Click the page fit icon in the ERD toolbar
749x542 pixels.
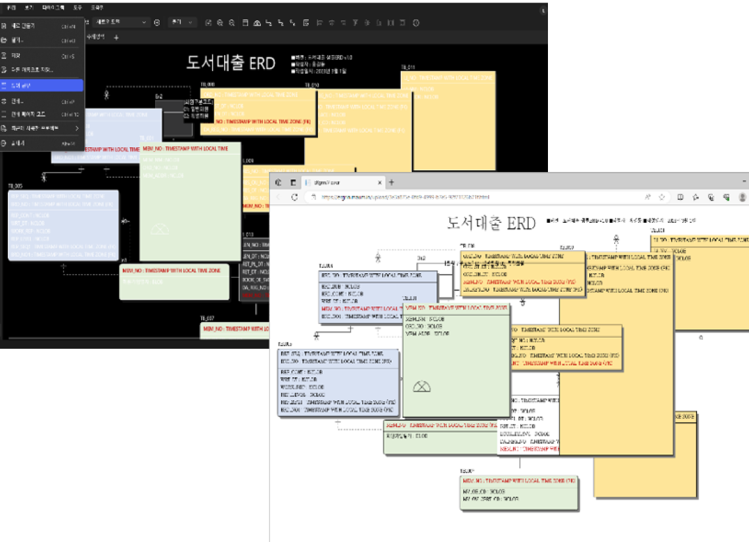pos(245,22)
